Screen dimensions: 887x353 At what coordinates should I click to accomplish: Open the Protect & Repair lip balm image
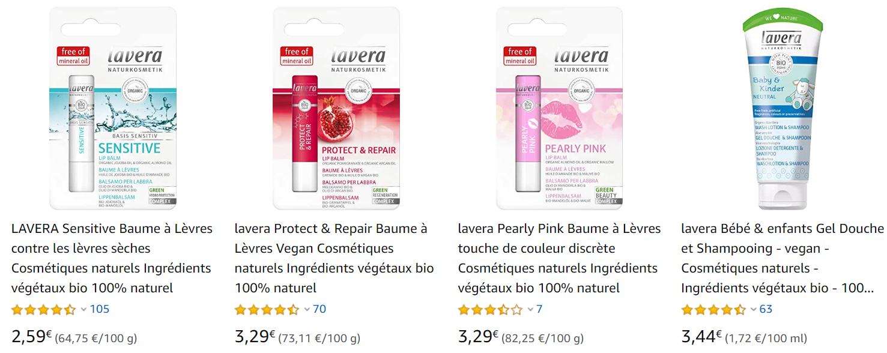(336, 109)
